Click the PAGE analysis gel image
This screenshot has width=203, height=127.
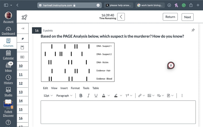pyautogui.click(x=78, y=62)
